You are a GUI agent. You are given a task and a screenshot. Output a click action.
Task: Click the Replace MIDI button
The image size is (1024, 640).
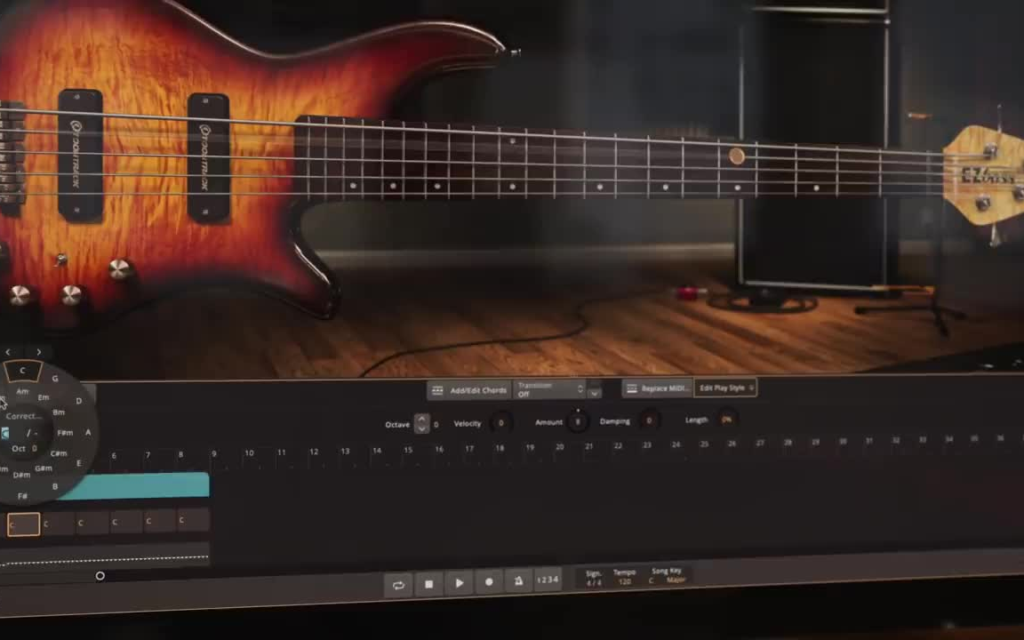click(x=658, y=388)
